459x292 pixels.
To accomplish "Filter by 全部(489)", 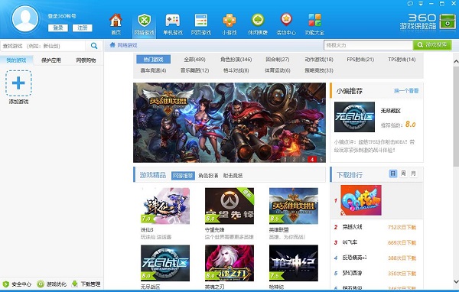I will (x=194, y=60).
